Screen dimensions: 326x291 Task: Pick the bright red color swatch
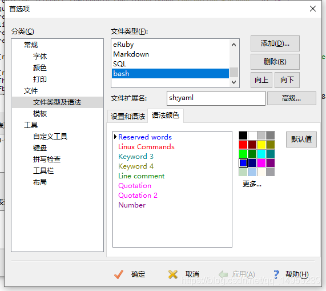point(243,145)
